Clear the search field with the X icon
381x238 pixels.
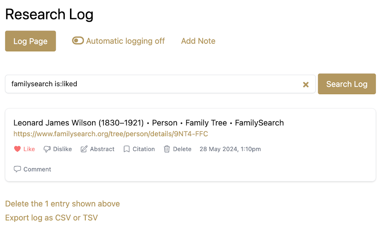306,84
